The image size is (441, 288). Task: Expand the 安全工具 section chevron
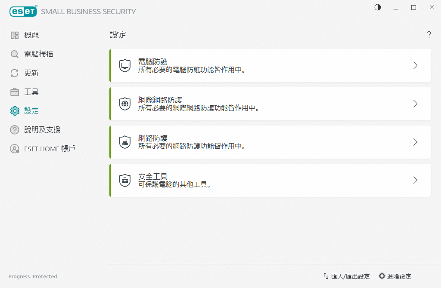pos(415,180)
